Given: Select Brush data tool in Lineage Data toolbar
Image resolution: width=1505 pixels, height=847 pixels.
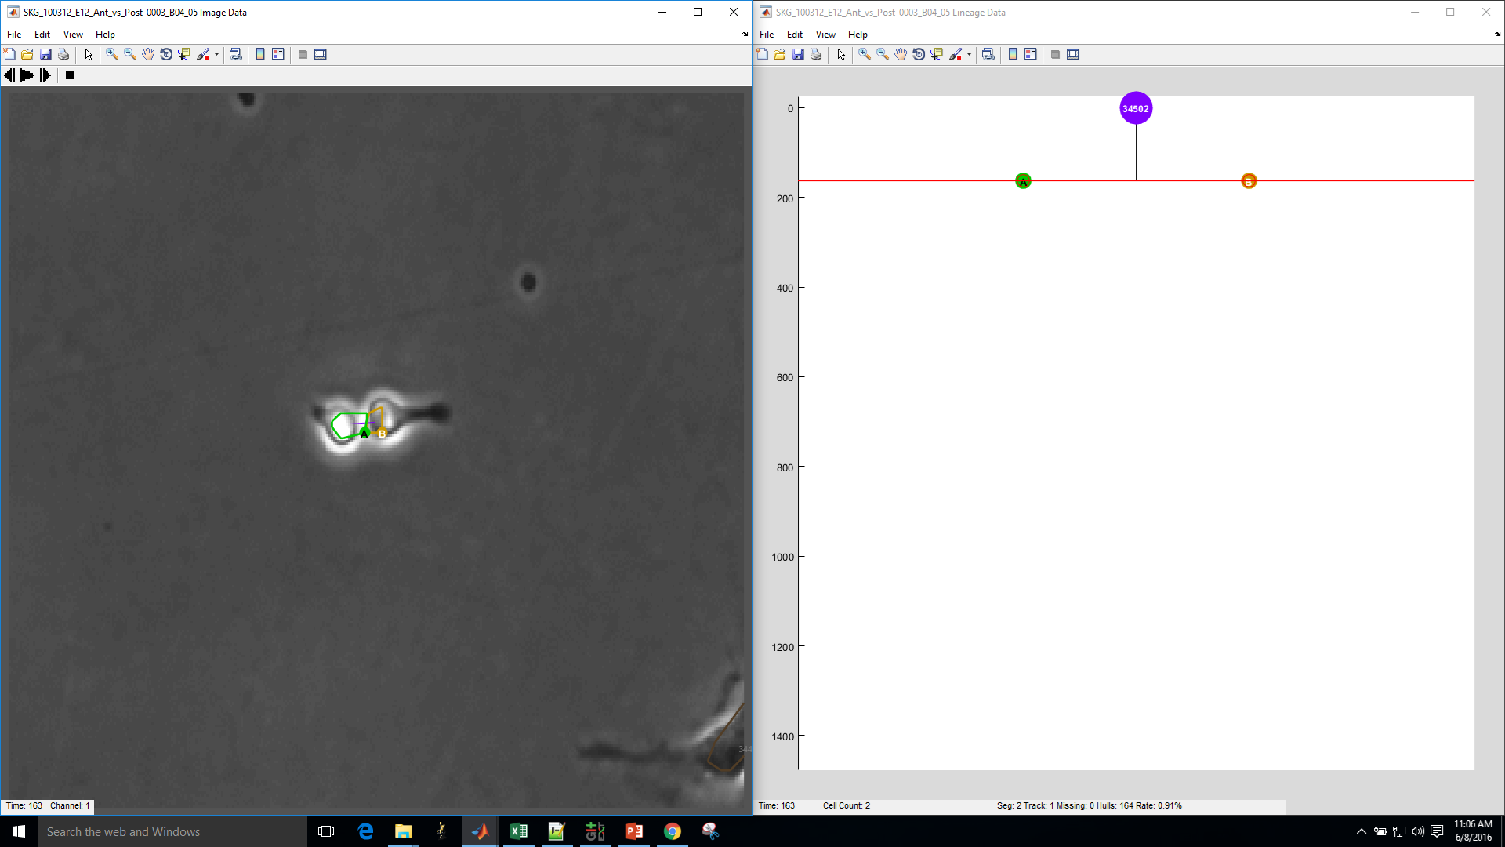Looking at the screenshot, I should (x=956, y=54).
